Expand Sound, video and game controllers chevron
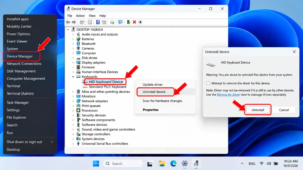This screenshot has height=170, width=303. [73, 129]
